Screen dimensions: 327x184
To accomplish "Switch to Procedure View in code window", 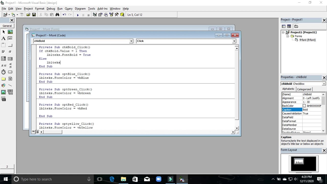I will click(33, 132).
